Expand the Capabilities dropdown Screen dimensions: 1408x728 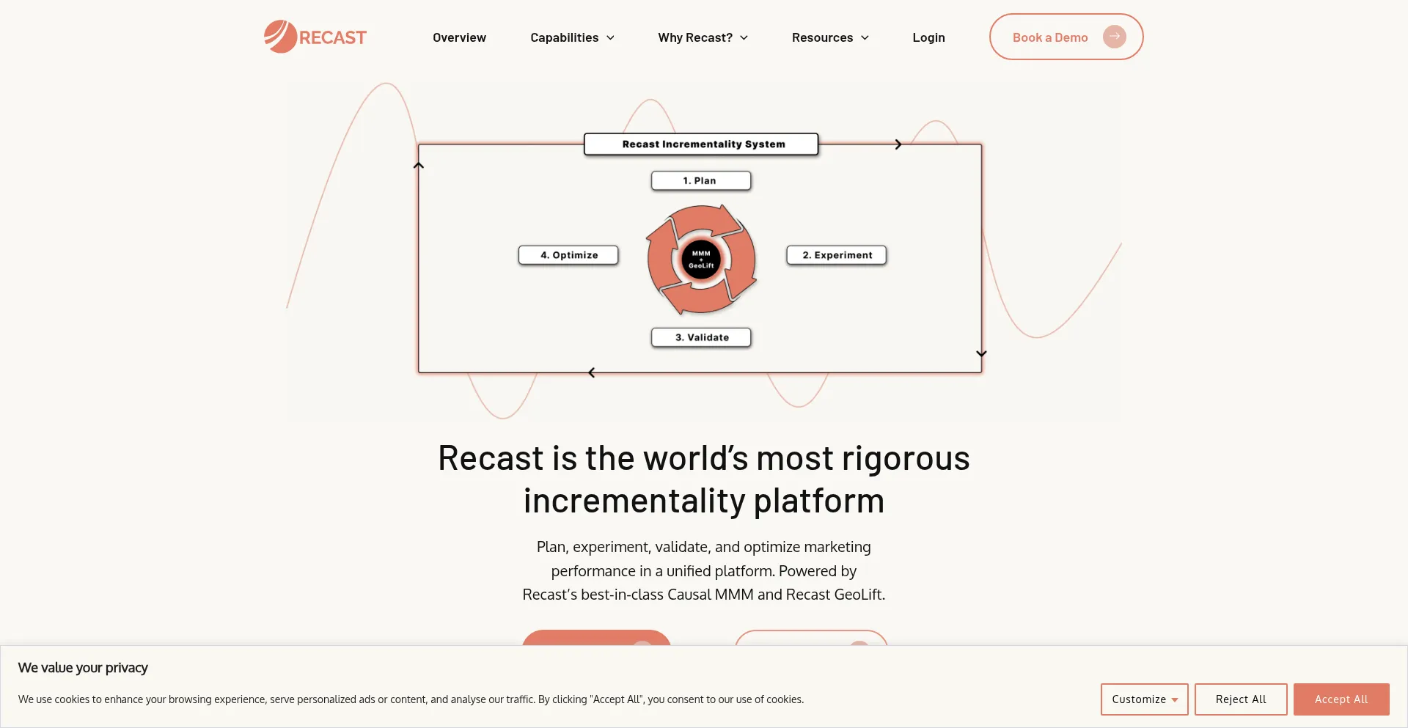[572, 37]
